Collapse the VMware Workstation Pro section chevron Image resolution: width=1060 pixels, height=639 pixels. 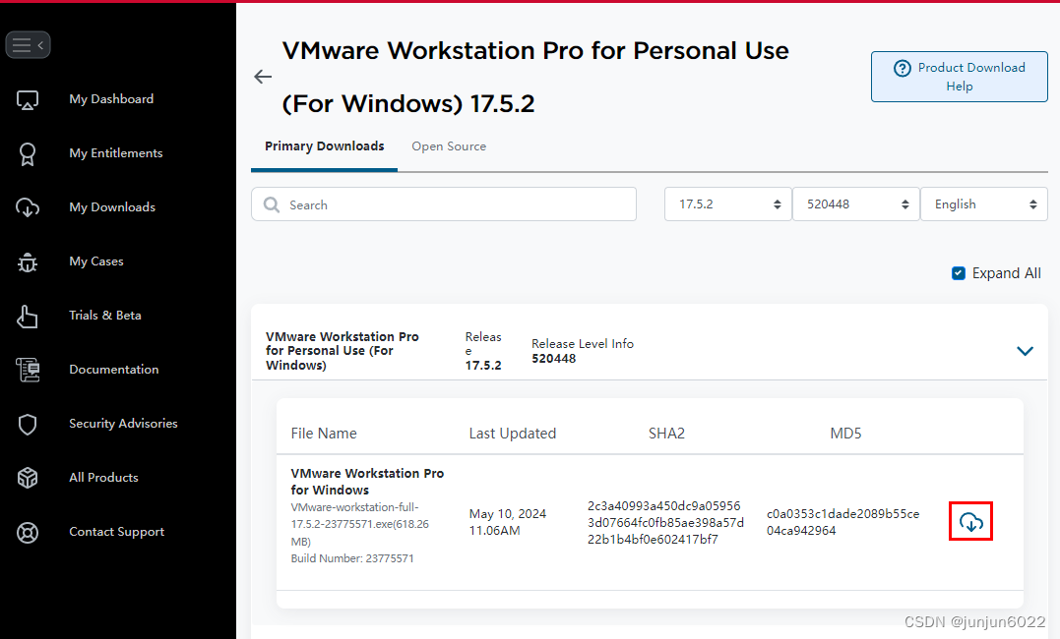(x=1025, y=351)
